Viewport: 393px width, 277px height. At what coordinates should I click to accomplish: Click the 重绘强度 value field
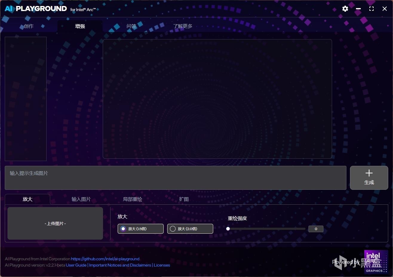316,229
